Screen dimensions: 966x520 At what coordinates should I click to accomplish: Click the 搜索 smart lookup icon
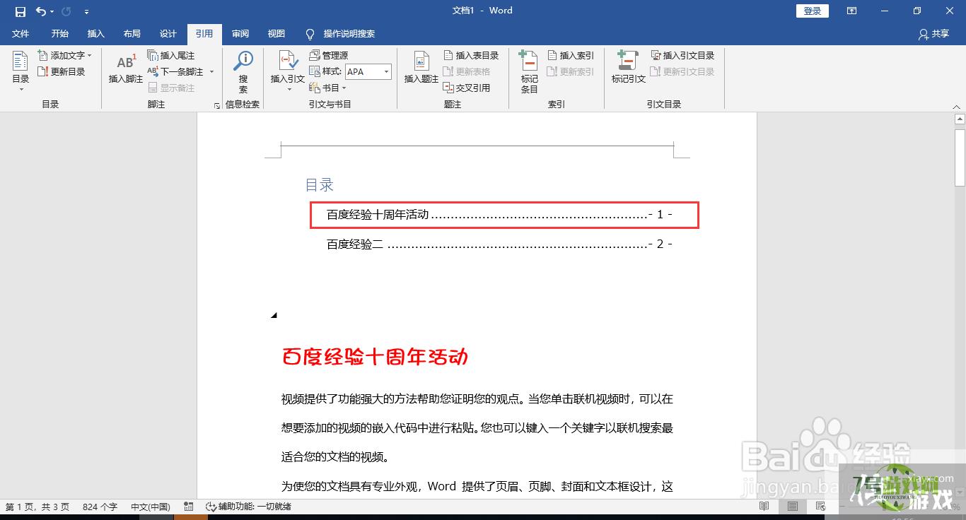pyautogui.click(x=243, y=71)
